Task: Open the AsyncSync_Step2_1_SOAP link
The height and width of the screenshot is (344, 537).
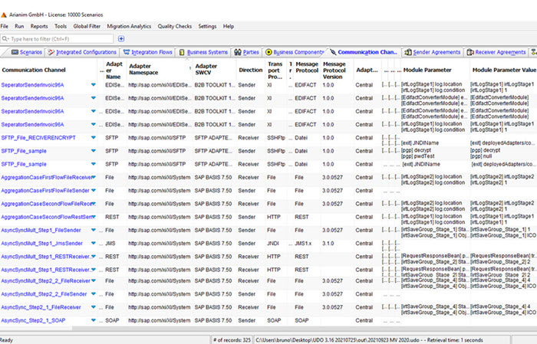Action: [33, 320]
